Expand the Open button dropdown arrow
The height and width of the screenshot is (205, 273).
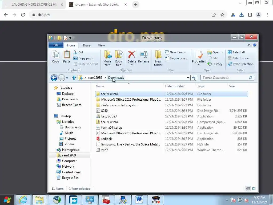tap(222, 52)
